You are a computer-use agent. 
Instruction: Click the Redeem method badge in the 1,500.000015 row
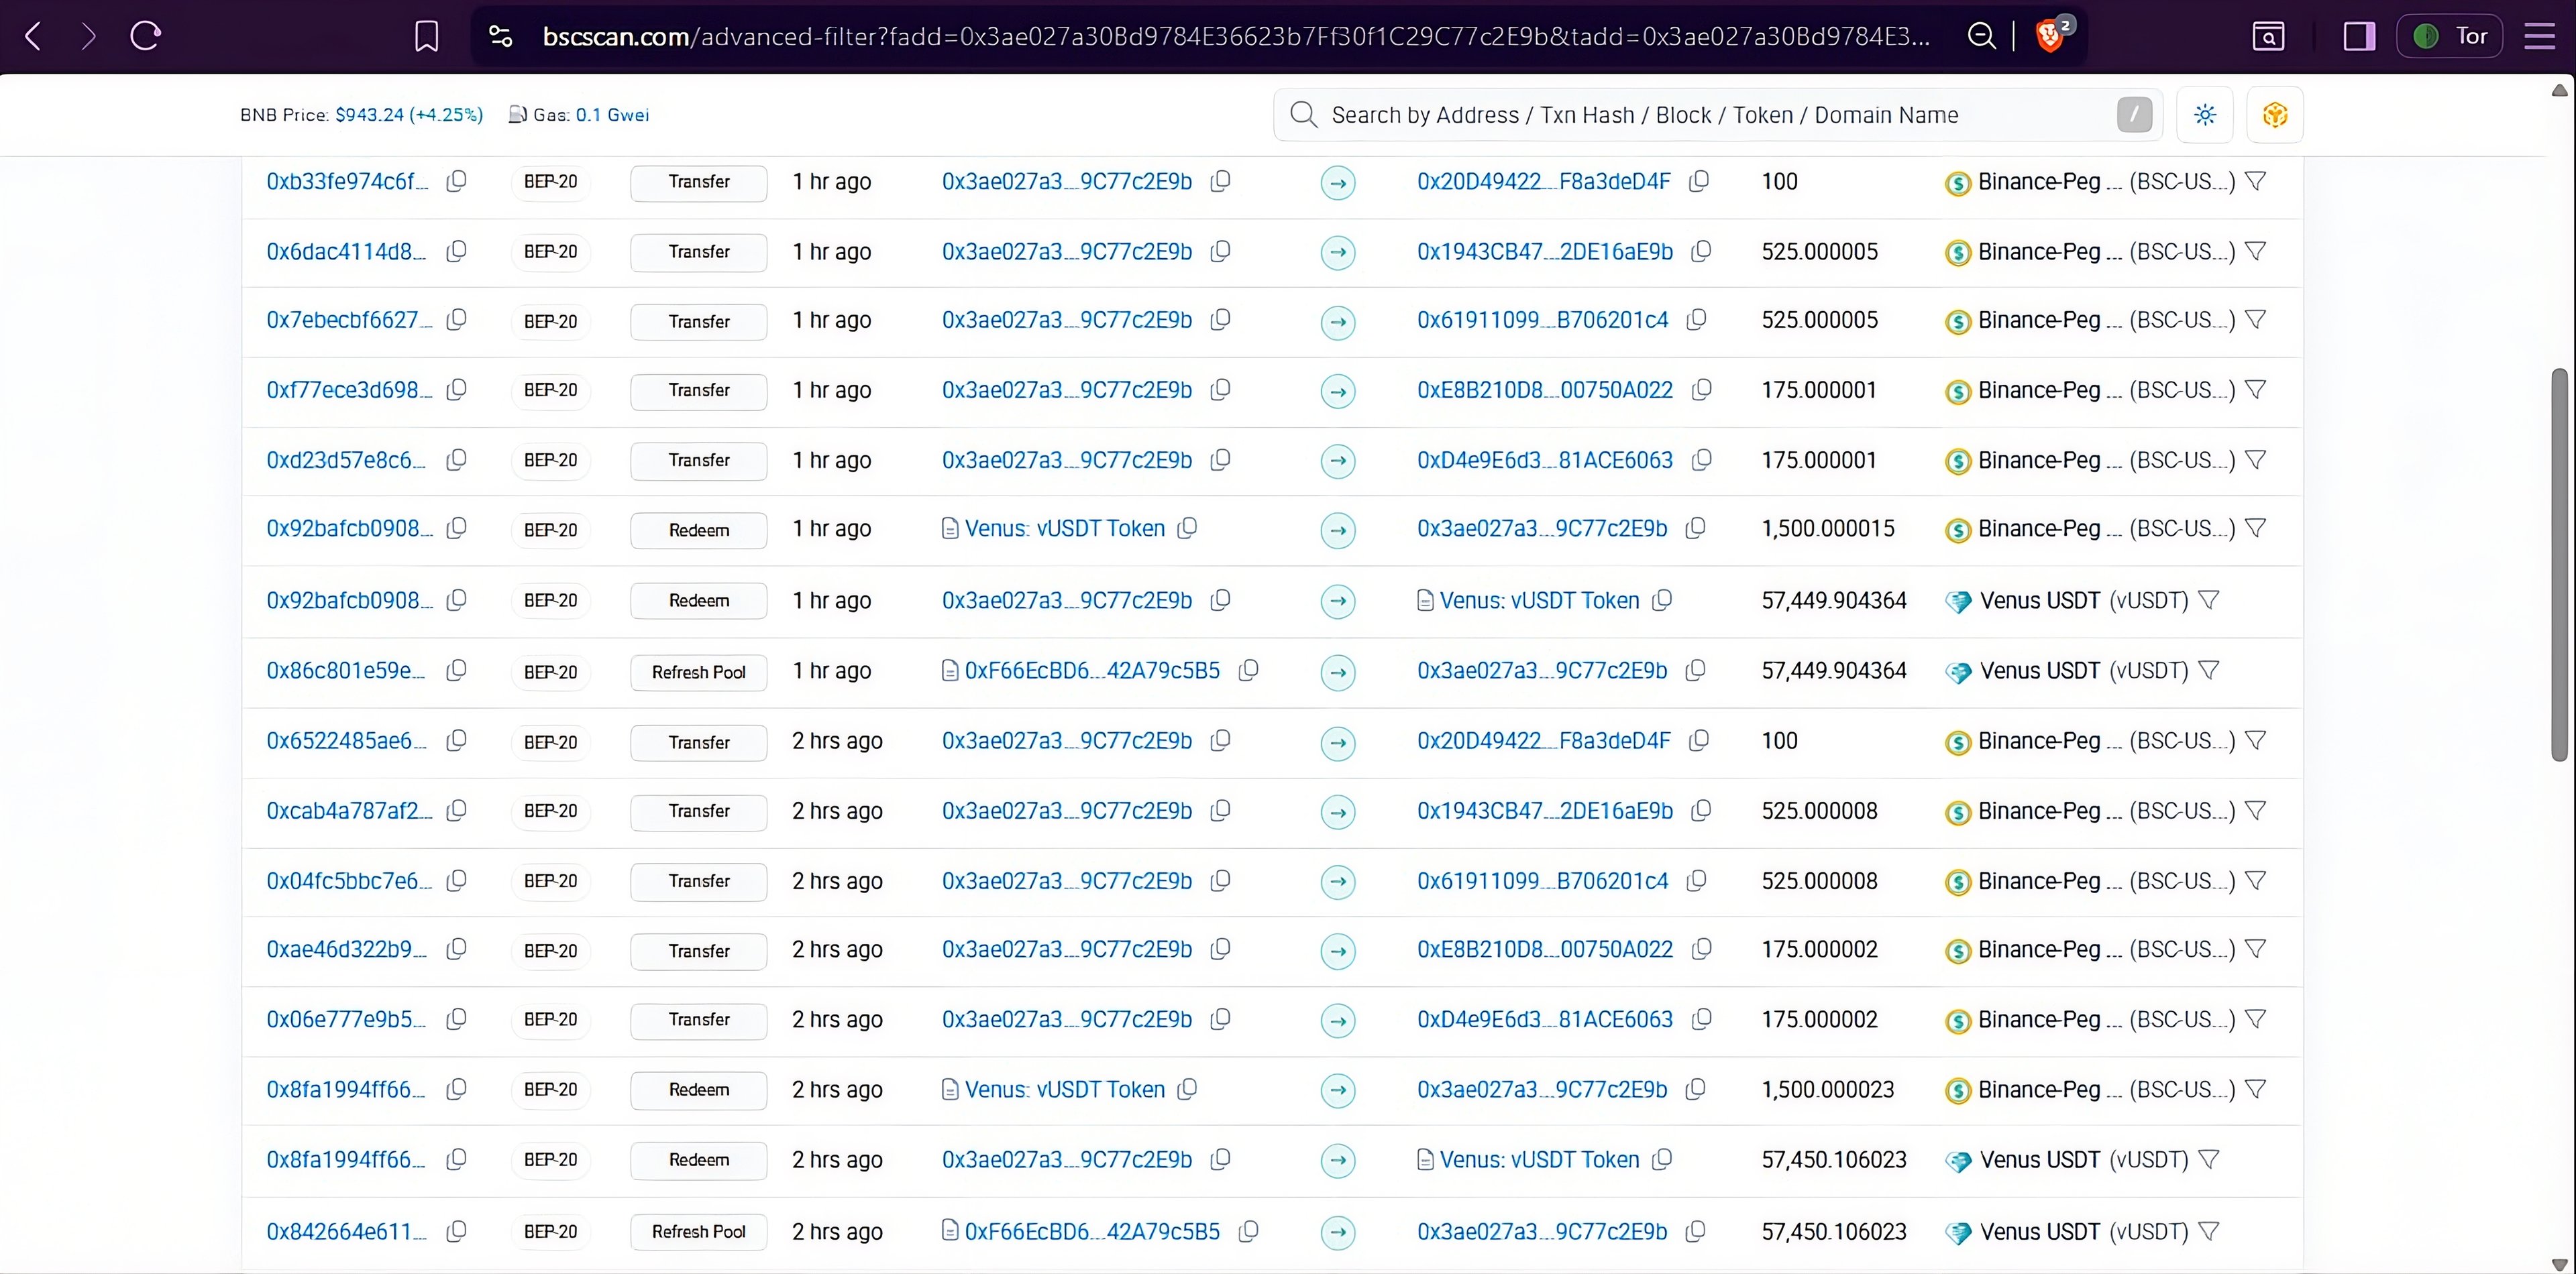click(699, 530)
